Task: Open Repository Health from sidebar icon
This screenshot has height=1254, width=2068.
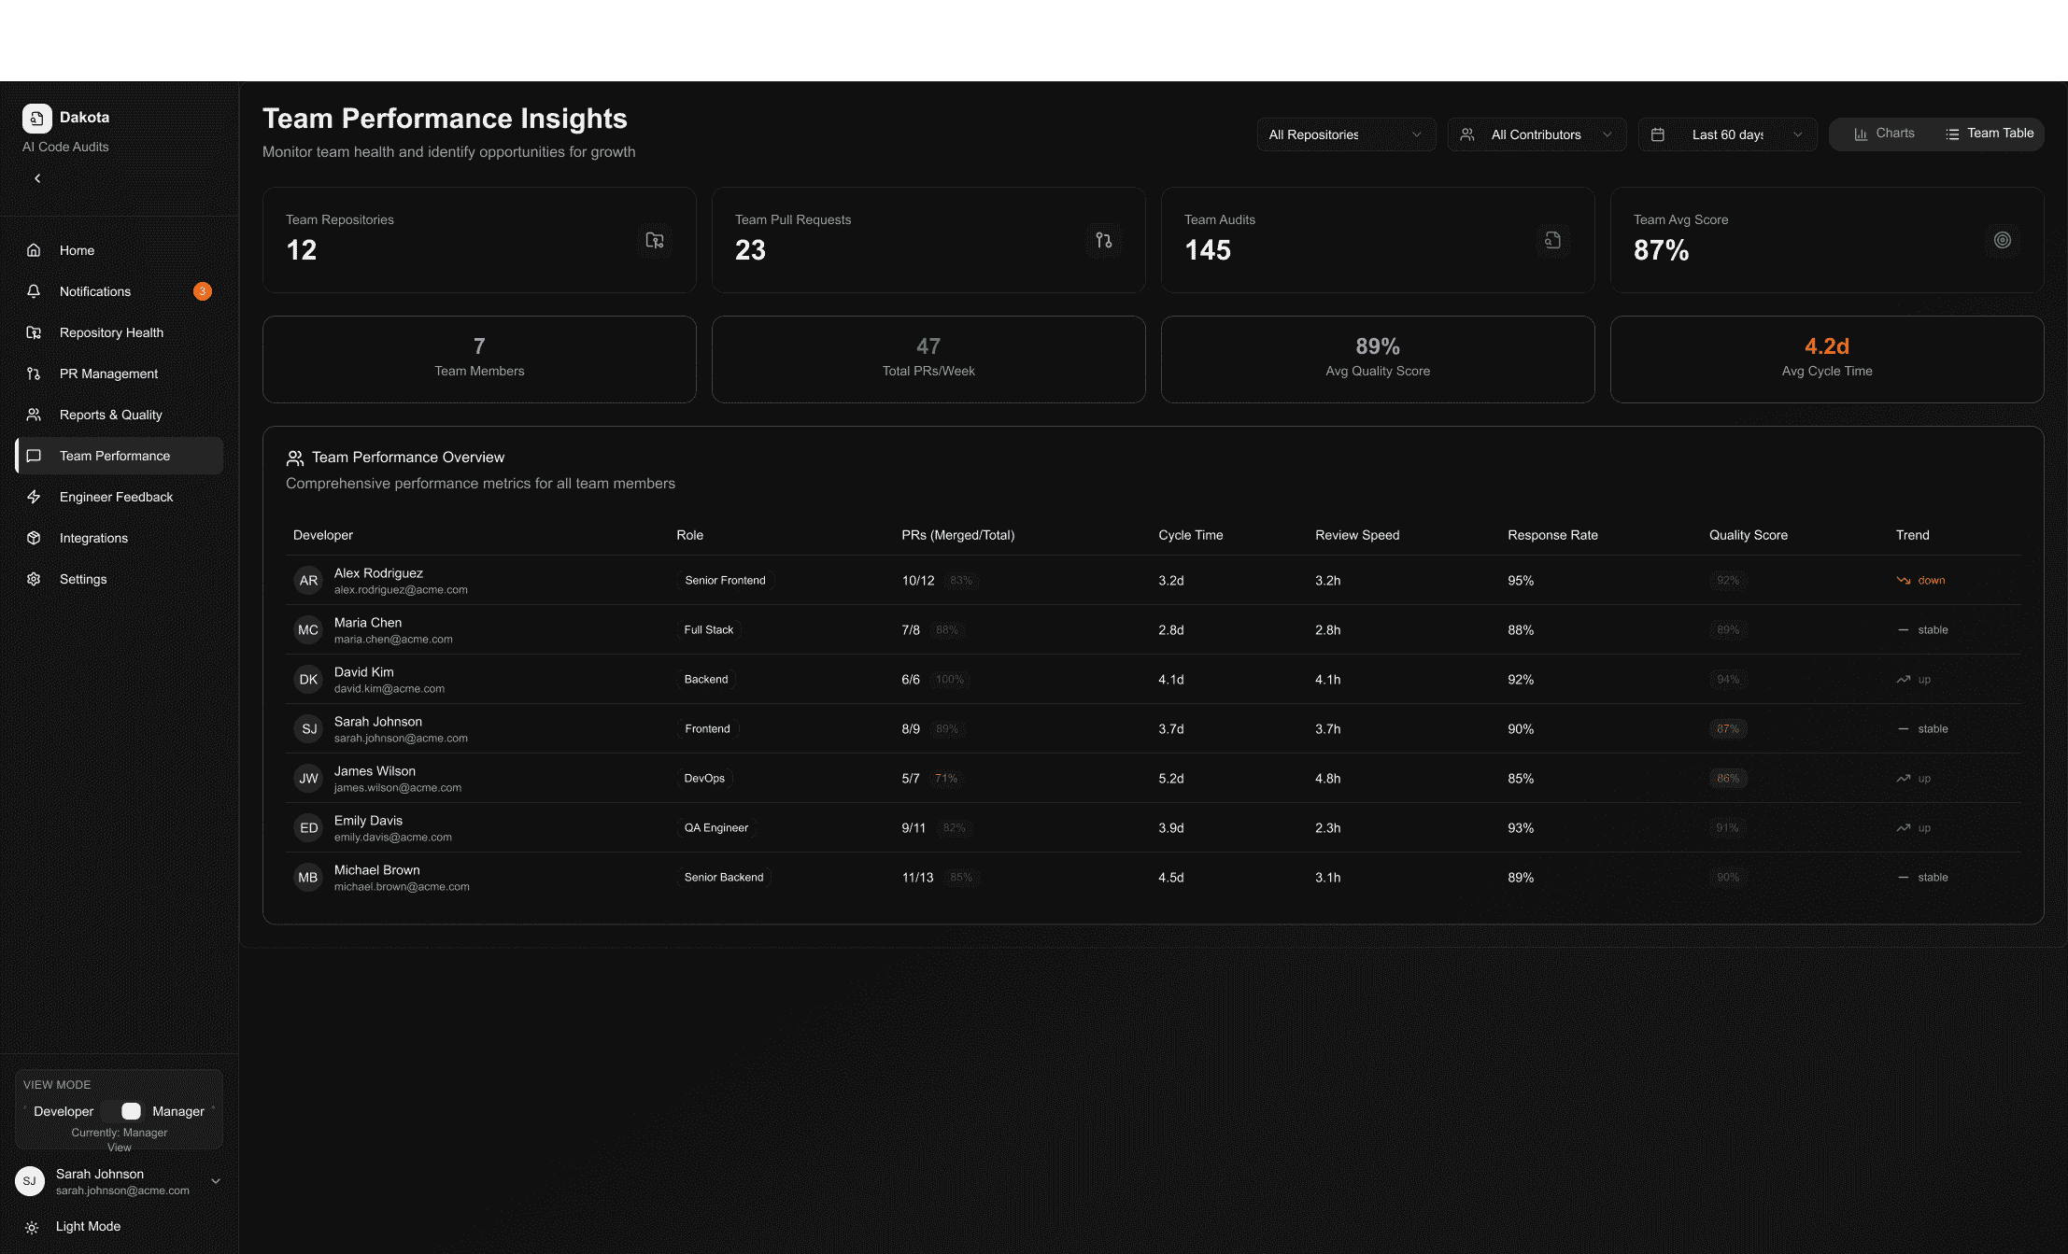Action: point(34,332)
